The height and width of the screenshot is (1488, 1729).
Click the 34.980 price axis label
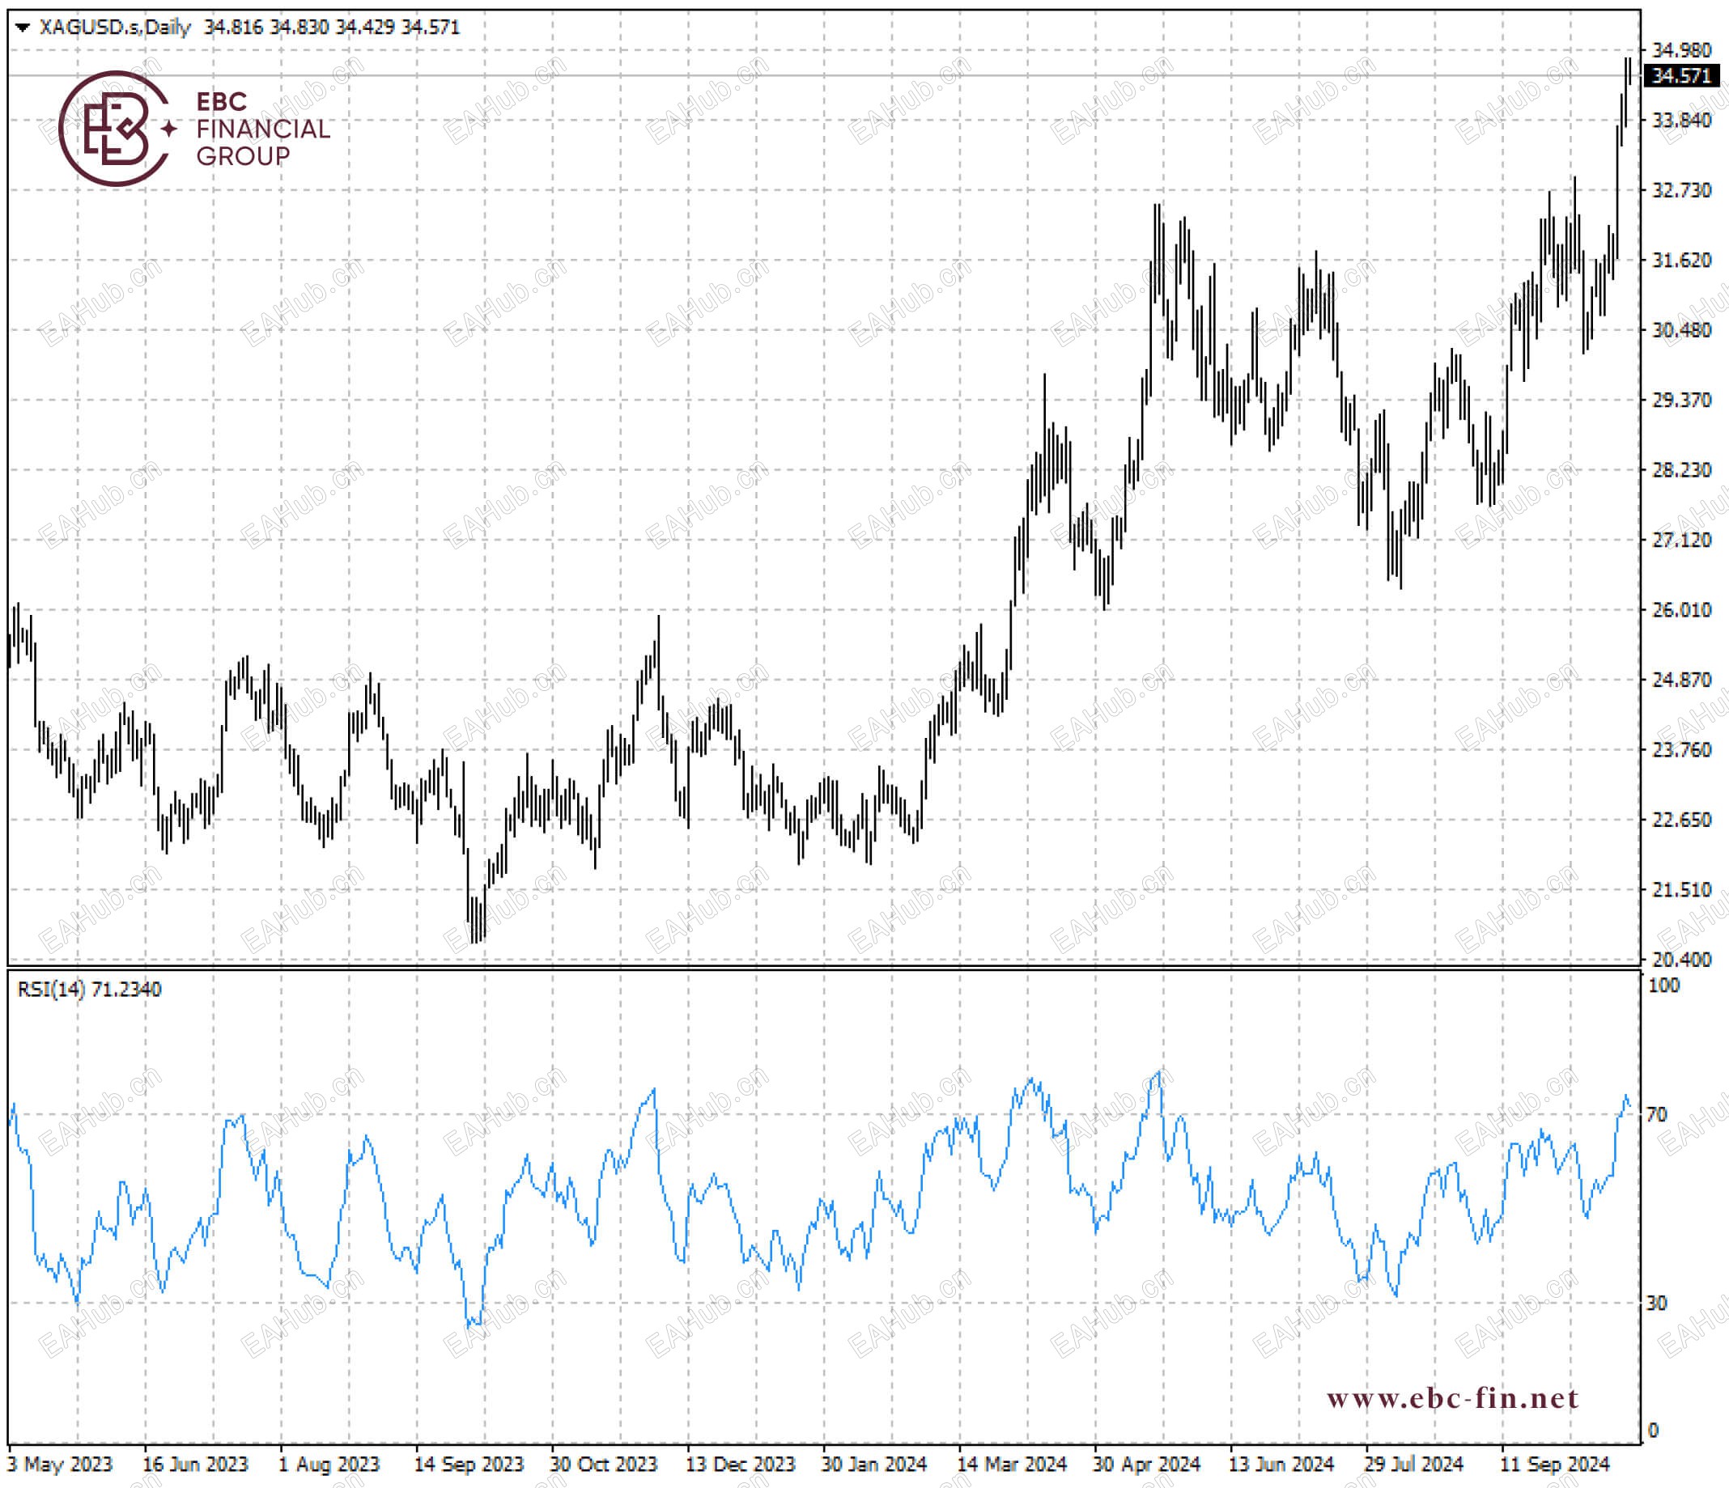[1680, 50]
